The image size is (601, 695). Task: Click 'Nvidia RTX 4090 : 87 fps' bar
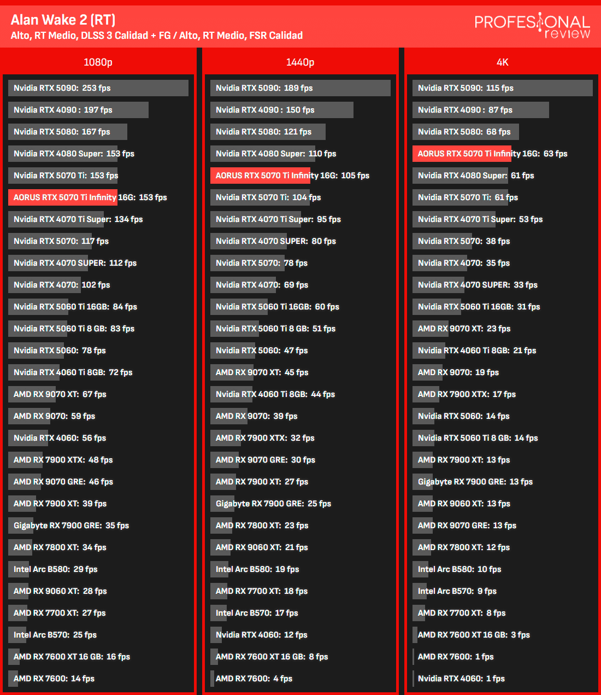coord(481,110)
